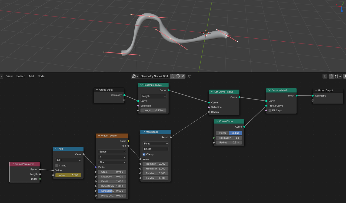Click the viewport navigation axis gizmo
Viewport: 346px width, 203px height.
[340, 6]
